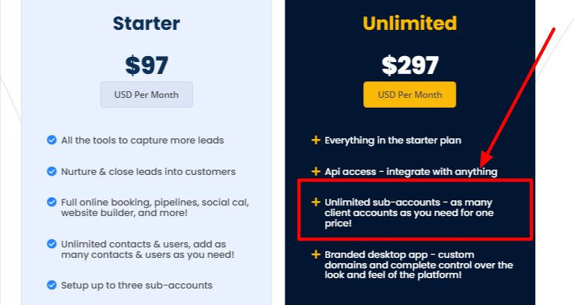The height and width of the screenshot is (305, 574).
Task: Click checkmark icon next to 'Unlimited contacts & users'
Action: click(x=52, y=244)
